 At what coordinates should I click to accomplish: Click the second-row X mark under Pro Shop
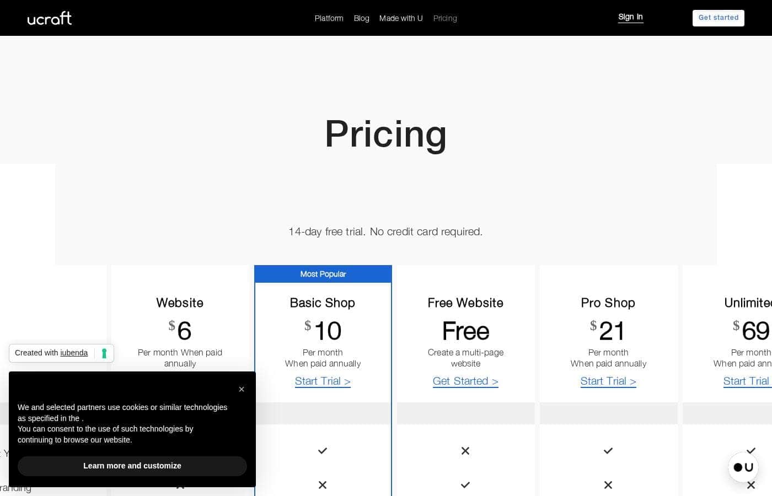[x=608, y=485]
